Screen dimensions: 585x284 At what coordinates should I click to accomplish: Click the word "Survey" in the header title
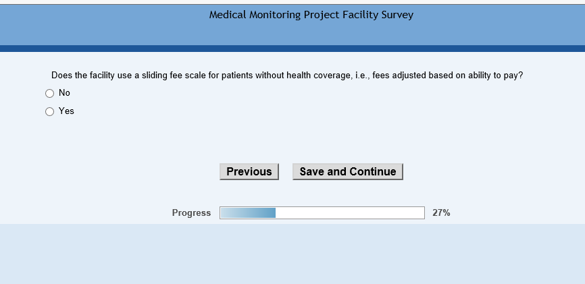[397, 15]
